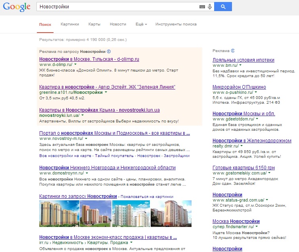The width and height of the screenshot is (299, 252).
Task: Open Москва Новостройки ad
Action: tap(236, 221)
